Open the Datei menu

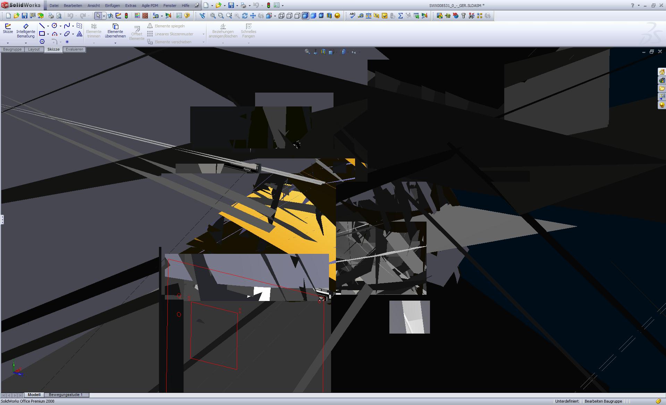[54, 6]
